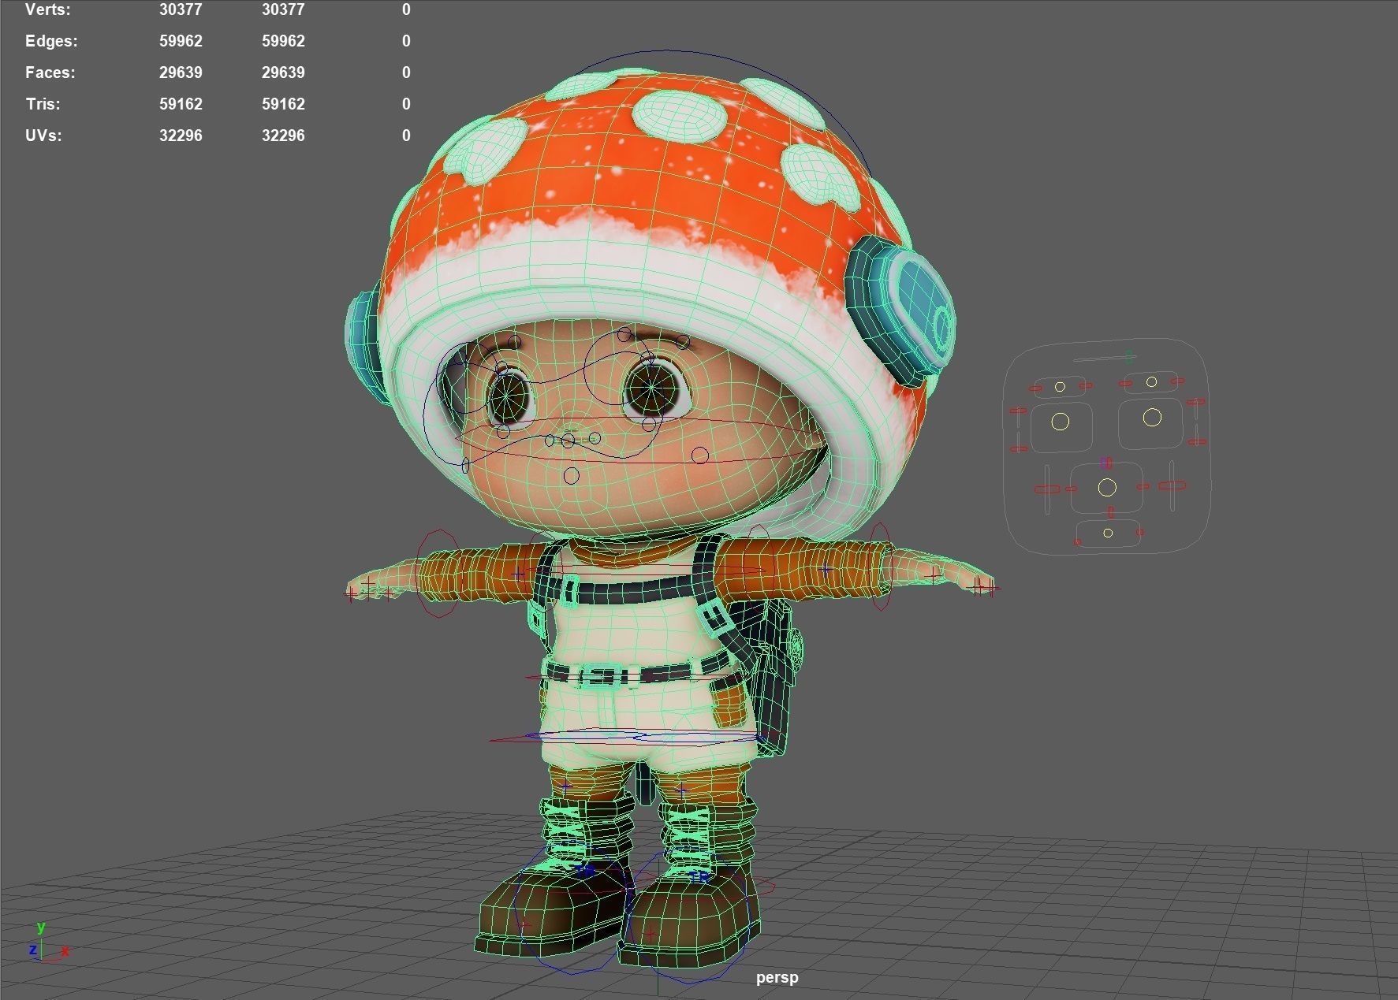Select the Faces: label in the HUD
This screenshot has height=1000, width=1398.
tap(50, 72)
